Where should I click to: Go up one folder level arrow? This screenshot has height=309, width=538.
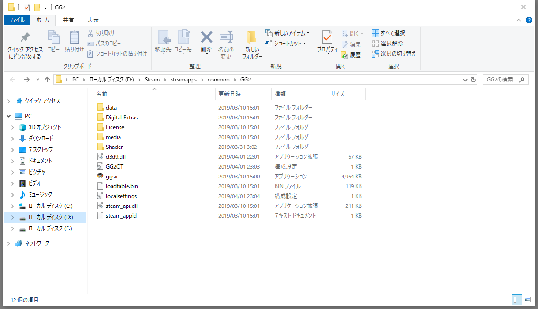47,80
